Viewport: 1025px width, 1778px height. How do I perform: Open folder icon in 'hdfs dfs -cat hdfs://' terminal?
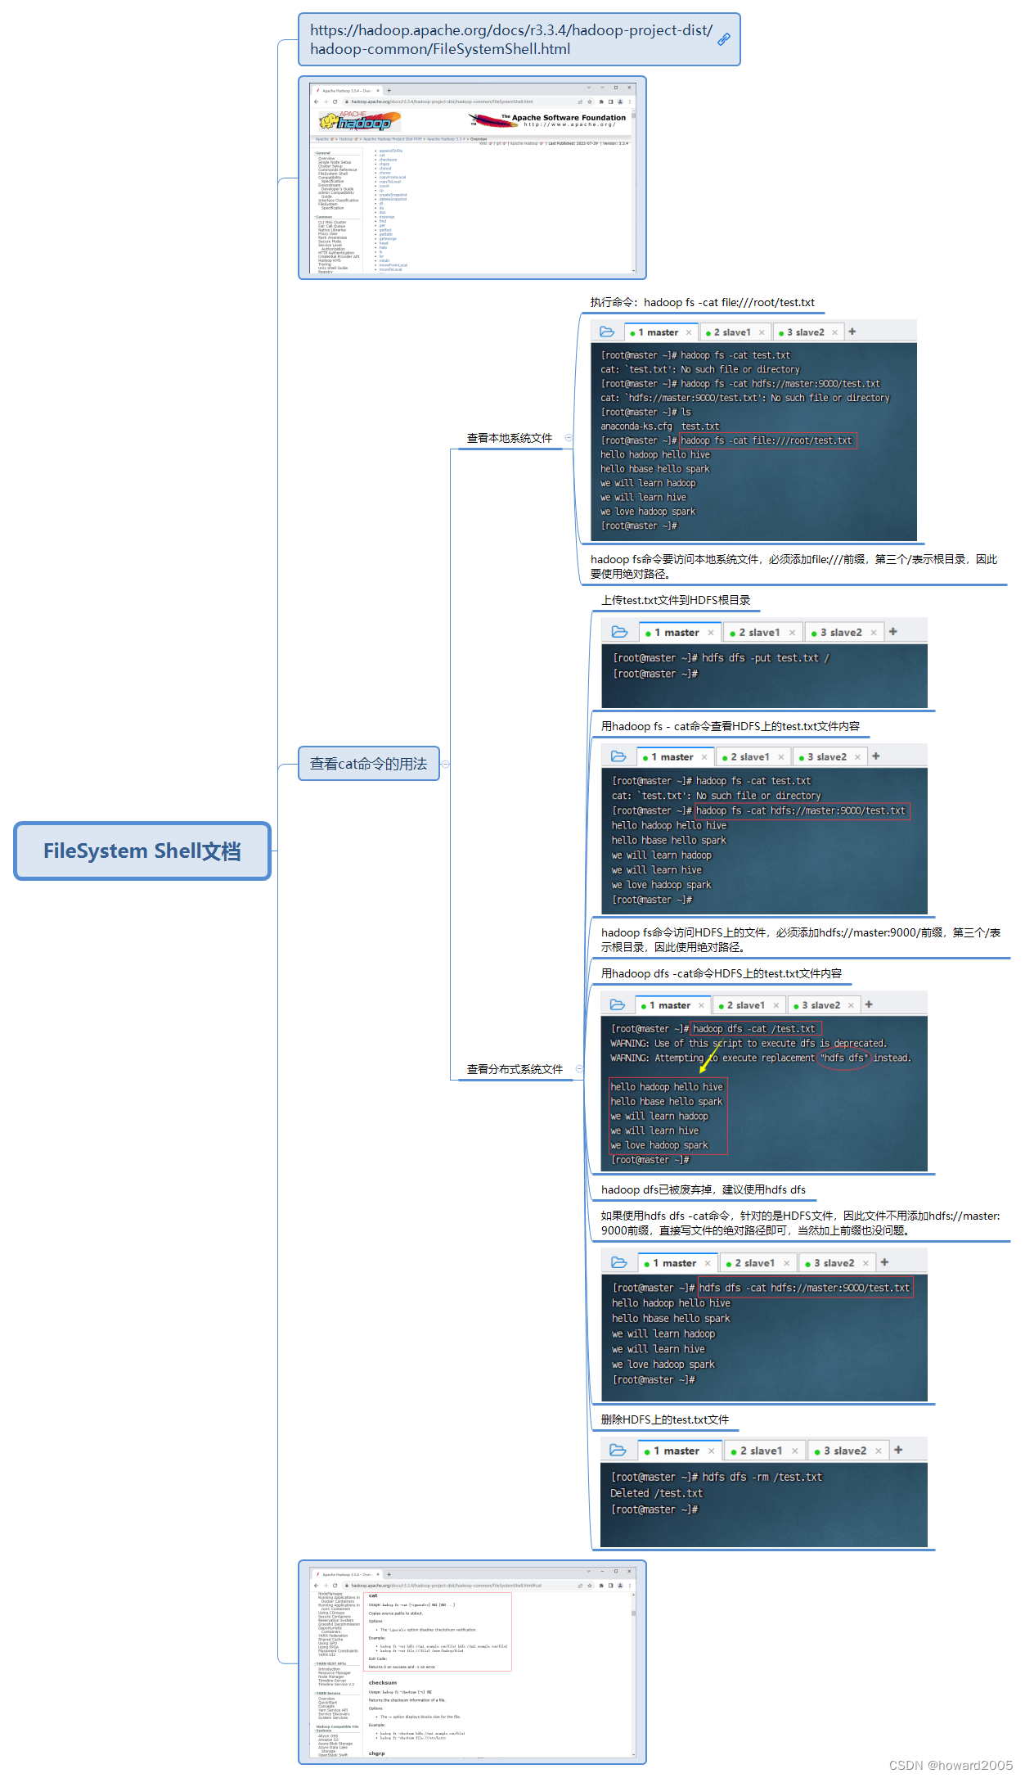click(x=619, y=1262)
